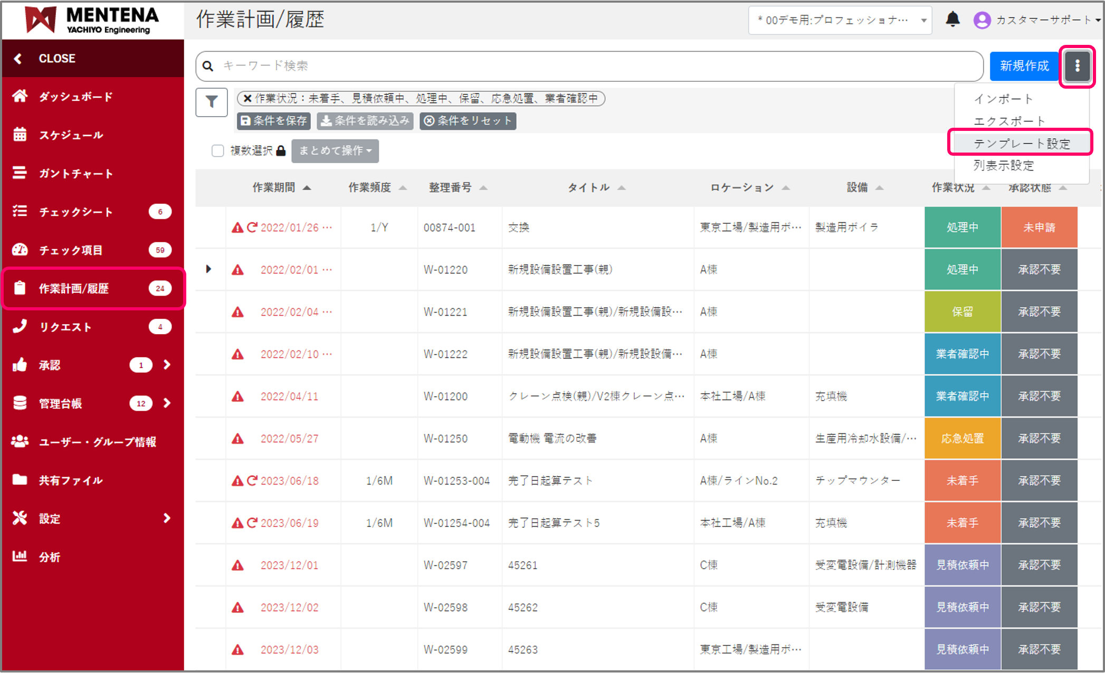
Task: Open the Analysis chart icon in sidebar
Action: 20,556
